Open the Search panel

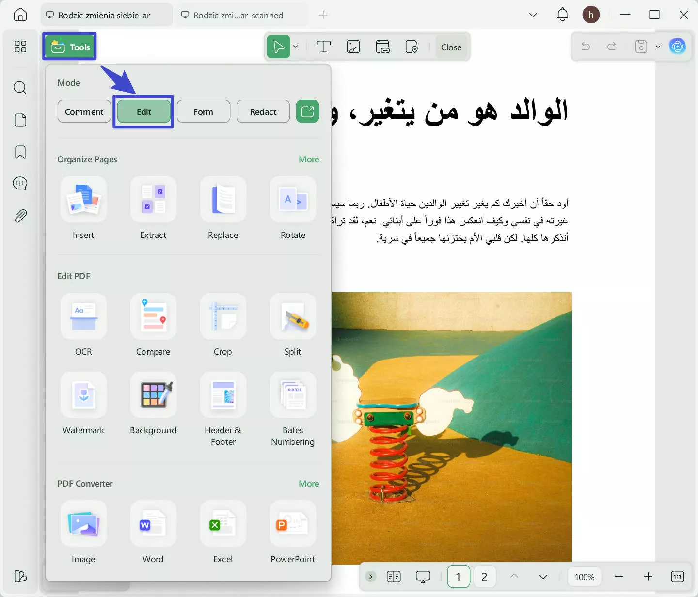pyautogui.click(x=20, y=88)
